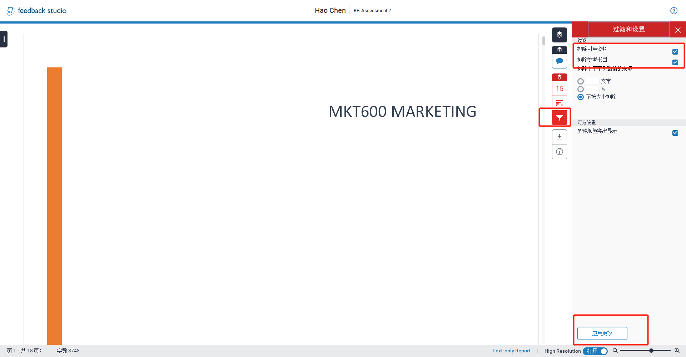Image resolution: width=686 pixels, height=357 pixels.
Task: Click the 应用更改 button
Action: point(602,333)
